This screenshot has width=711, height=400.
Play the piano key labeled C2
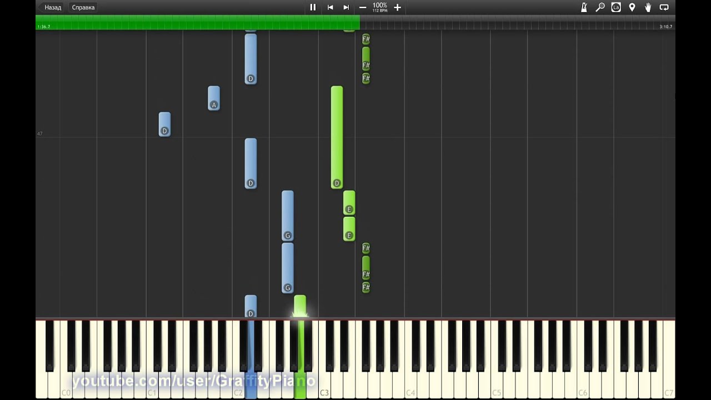[x=238, y=383]
